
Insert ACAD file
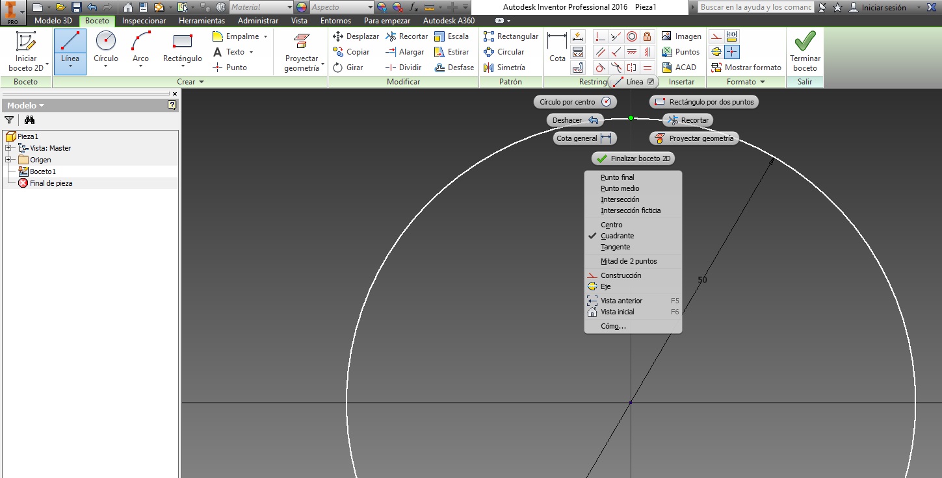[679, 68]
